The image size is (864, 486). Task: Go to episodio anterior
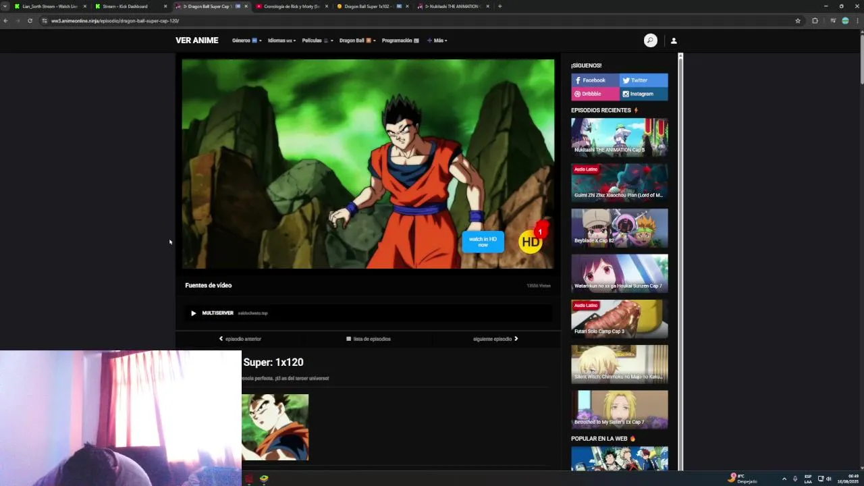[x=240, y=339]
